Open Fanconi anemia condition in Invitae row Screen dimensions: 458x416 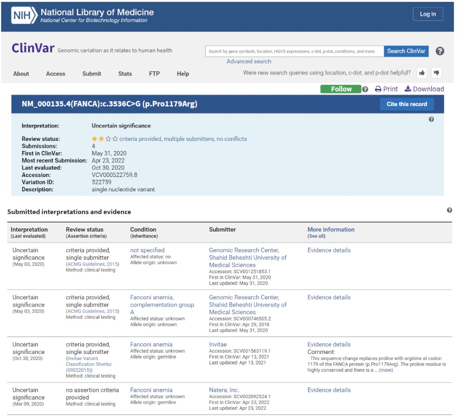(x=151, y=345)
